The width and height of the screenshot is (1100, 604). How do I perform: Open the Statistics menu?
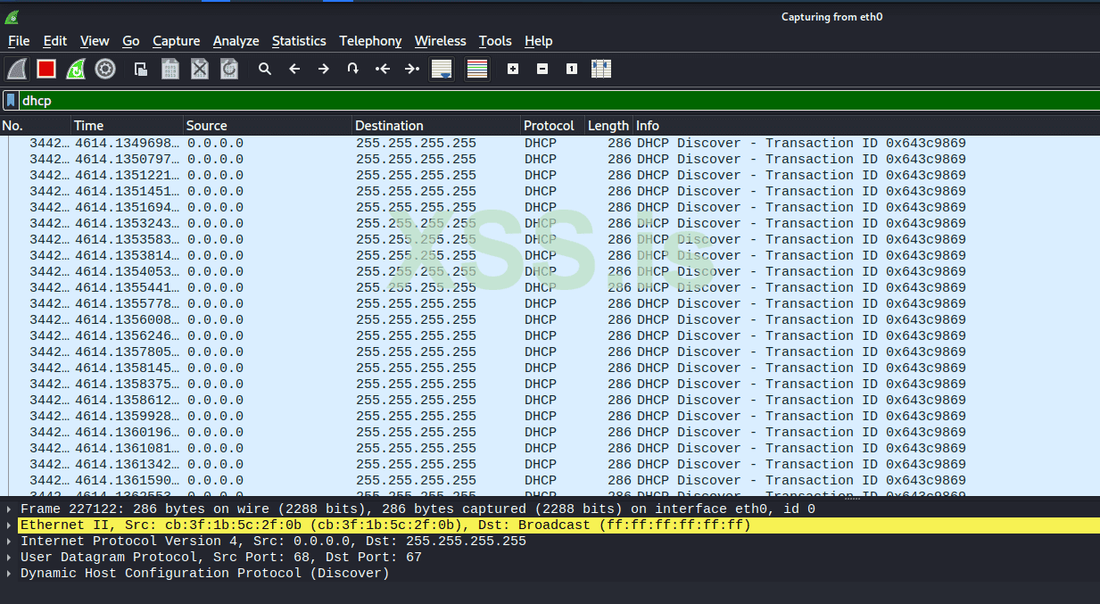tap(299, 41)
